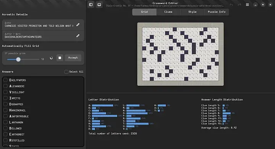Select the IMPETTO answer checkbox

click(x=5, y=98)
